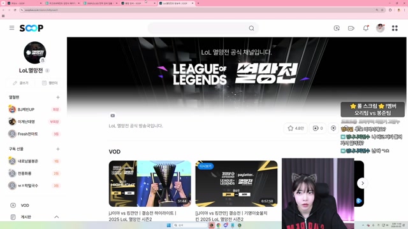Image resolution: width=408 pixels, height=229 pixels.
Task: Open the VOD sidebar menu item
Action: (x=25, y=205)
